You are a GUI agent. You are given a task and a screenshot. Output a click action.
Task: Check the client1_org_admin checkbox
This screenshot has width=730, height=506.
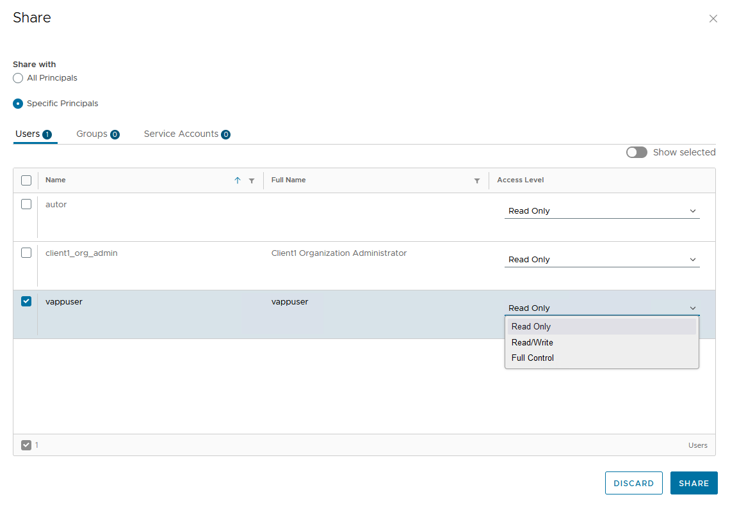pyautogui.click(x=26, y=253)
